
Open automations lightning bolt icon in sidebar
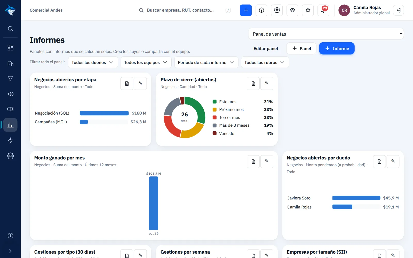click(x=10, y=140)
